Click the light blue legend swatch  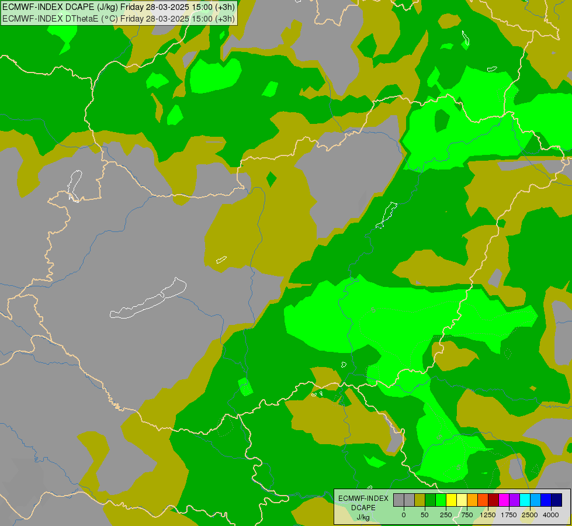[536, 500]
